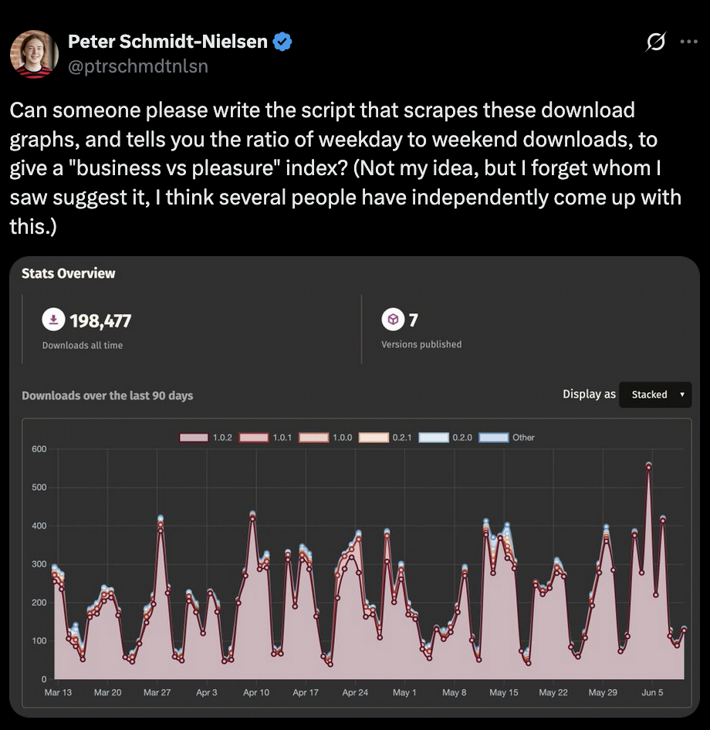Hide the 0.2.1 series in chart
This screenshot has width=710, height=730.
pos(374,438)
